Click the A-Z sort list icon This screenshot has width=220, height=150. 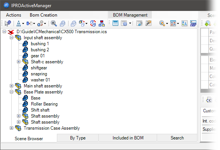(x=173, y=23)
